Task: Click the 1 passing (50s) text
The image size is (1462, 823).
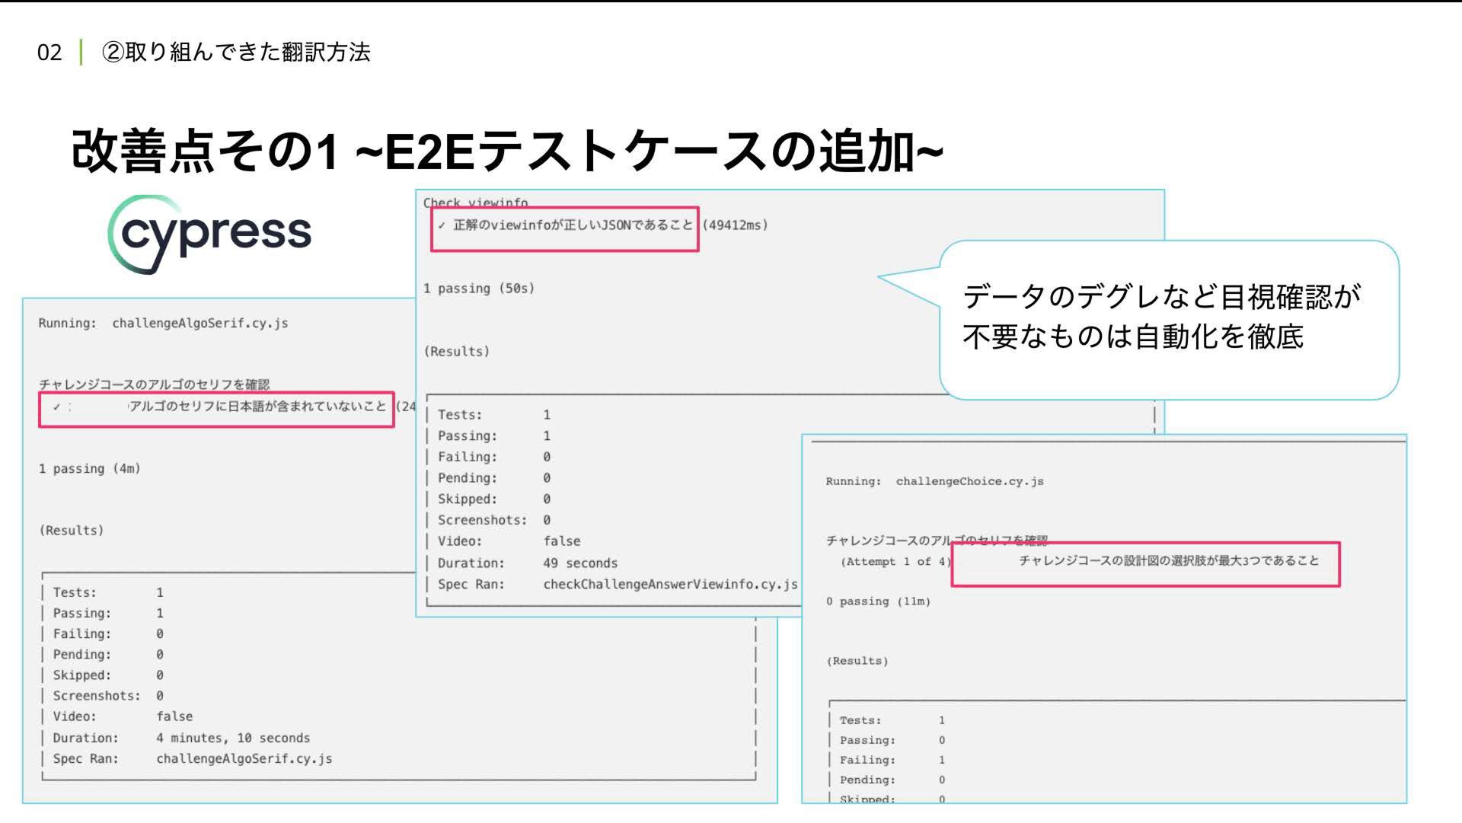Action: point(479,289)
